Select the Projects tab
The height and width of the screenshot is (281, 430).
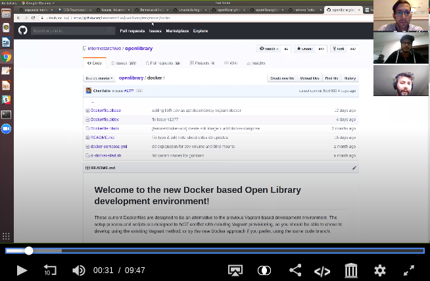(x=202, y=63)
